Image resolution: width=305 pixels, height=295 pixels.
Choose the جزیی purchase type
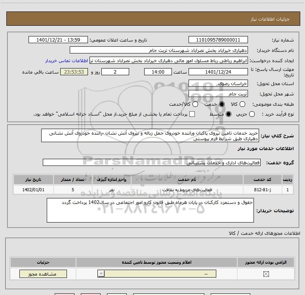252,114
